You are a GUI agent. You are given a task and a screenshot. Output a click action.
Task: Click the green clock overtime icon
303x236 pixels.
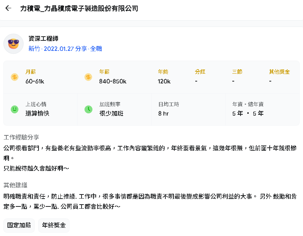pos(88,110)
